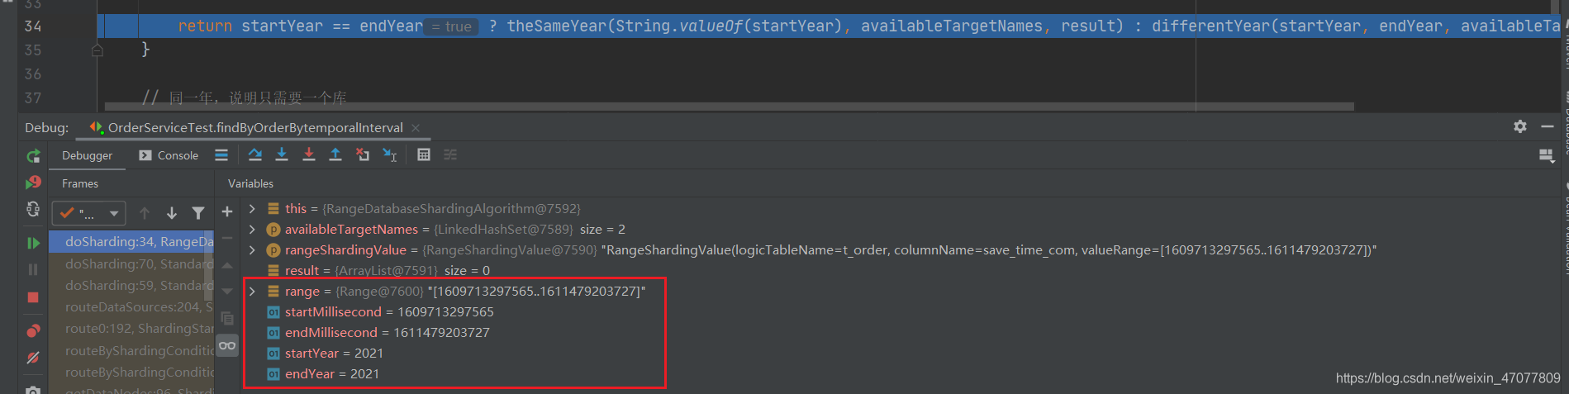1569x394 pixels.
Task: Open View Breakpoints double-red-dots icon
Action: click(x=33, y=330)
